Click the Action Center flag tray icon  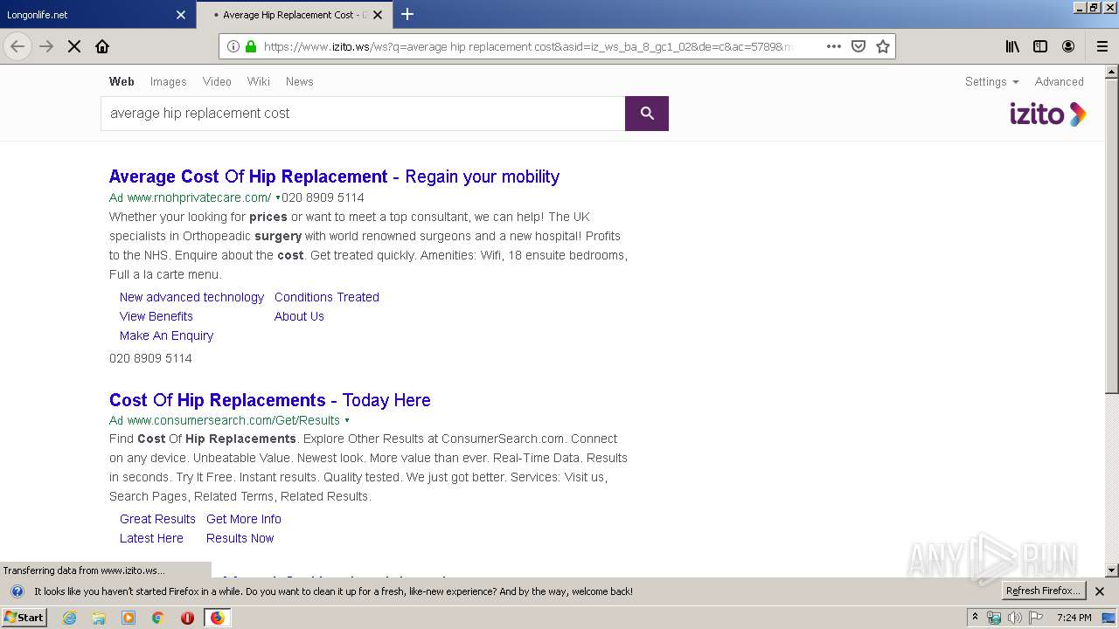pos(1035,618)
